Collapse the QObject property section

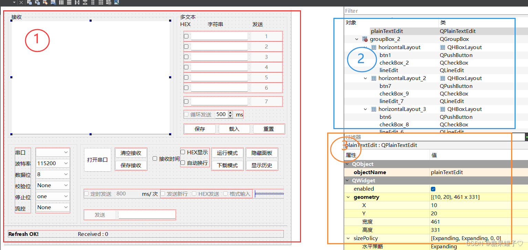point(347,164)
